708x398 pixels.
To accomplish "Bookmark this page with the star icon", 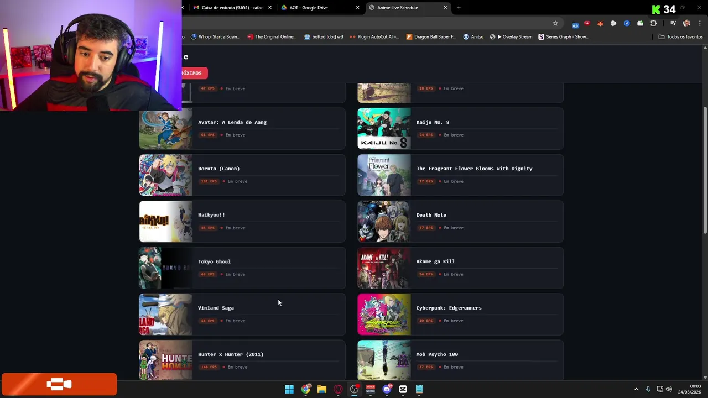I will pos(555,23).
